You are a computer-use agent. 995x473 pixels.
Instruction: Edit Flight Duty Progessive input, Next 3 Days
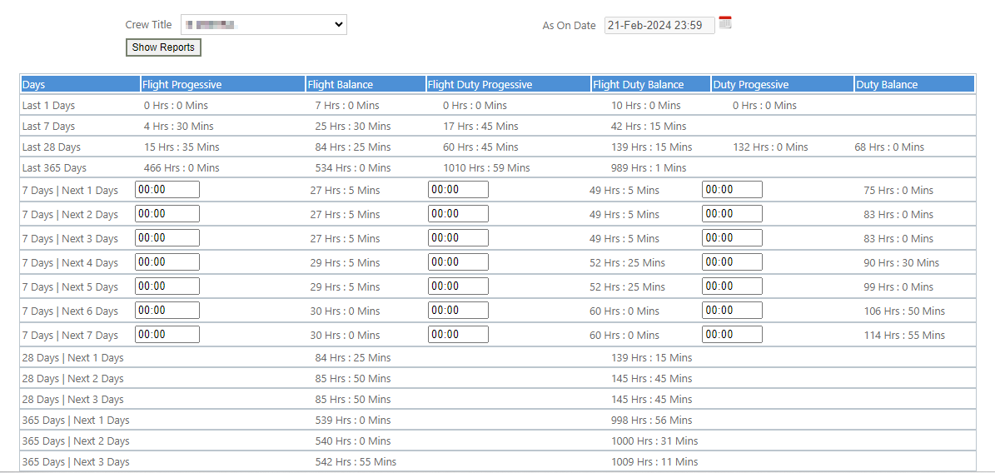tap(458, 238)
